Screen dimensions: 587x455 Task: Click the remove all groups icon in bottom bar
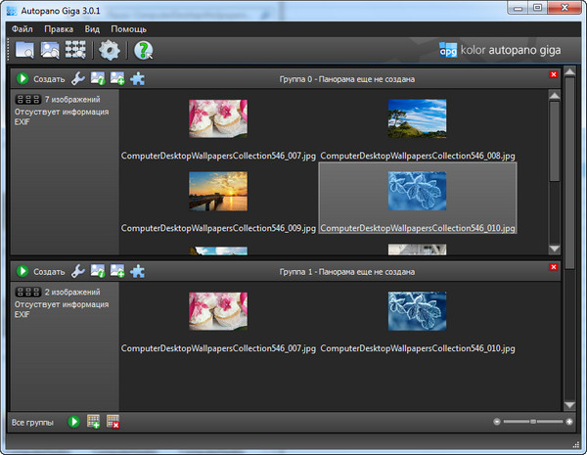pos(113,422)
